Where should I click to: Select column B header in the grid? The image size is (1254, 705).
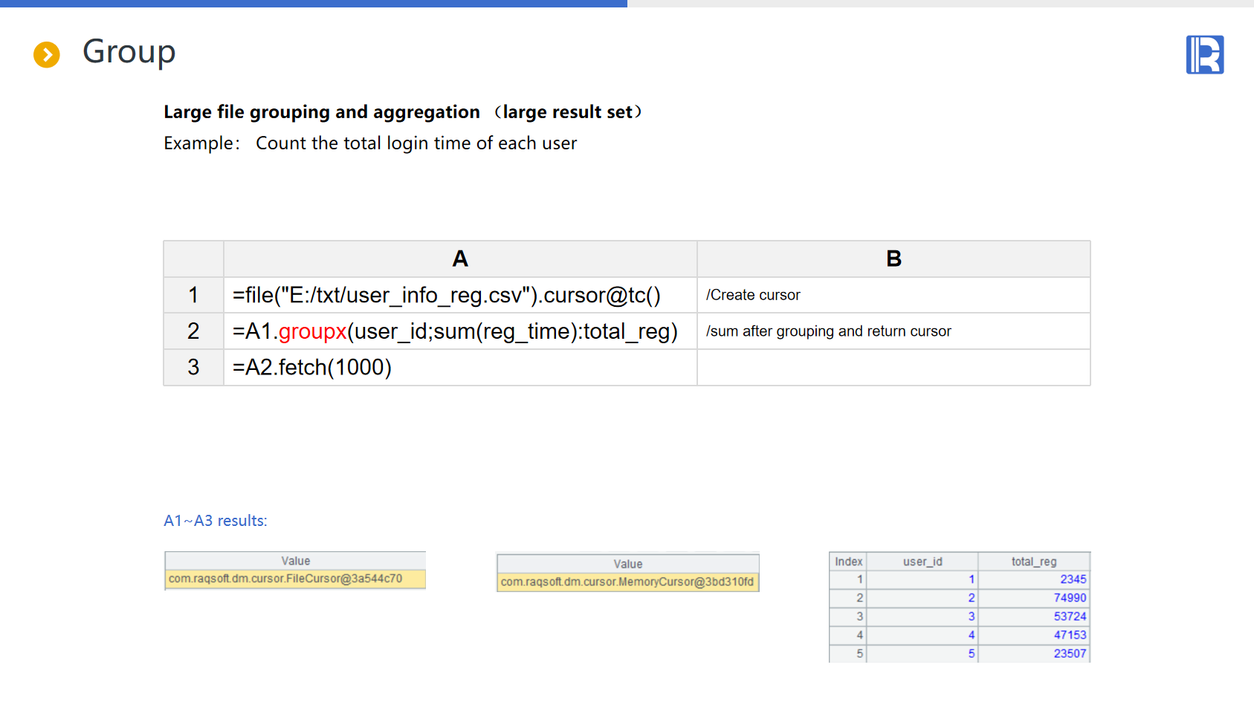coord(893,259)
